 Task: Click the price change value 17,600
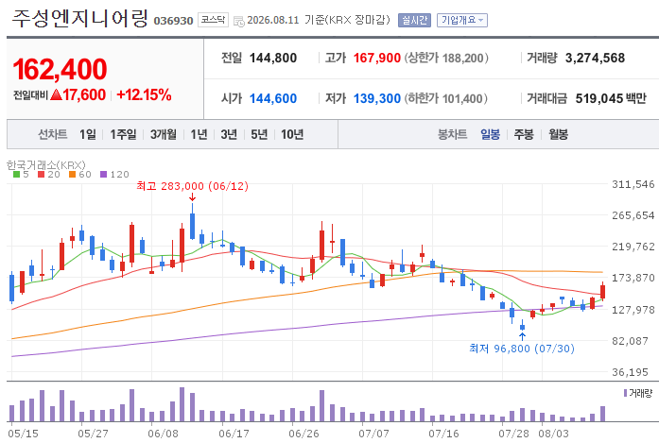(84, 94)
